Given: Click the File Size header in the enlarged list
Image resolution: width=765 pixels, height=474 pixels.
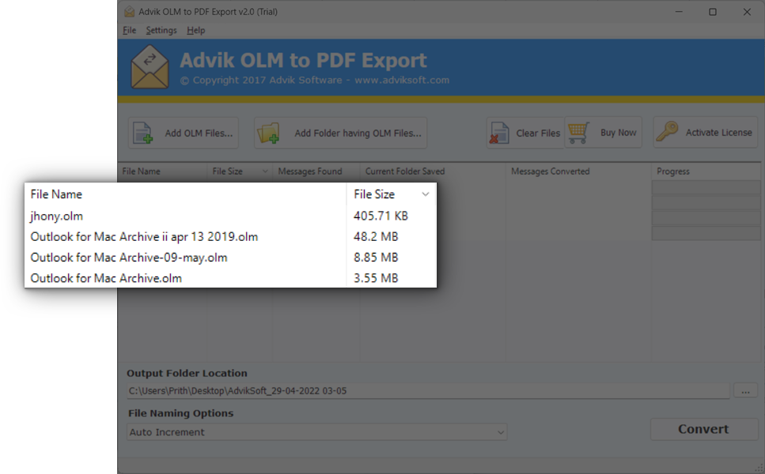Looking at the screenshot, I should [374, 194].
